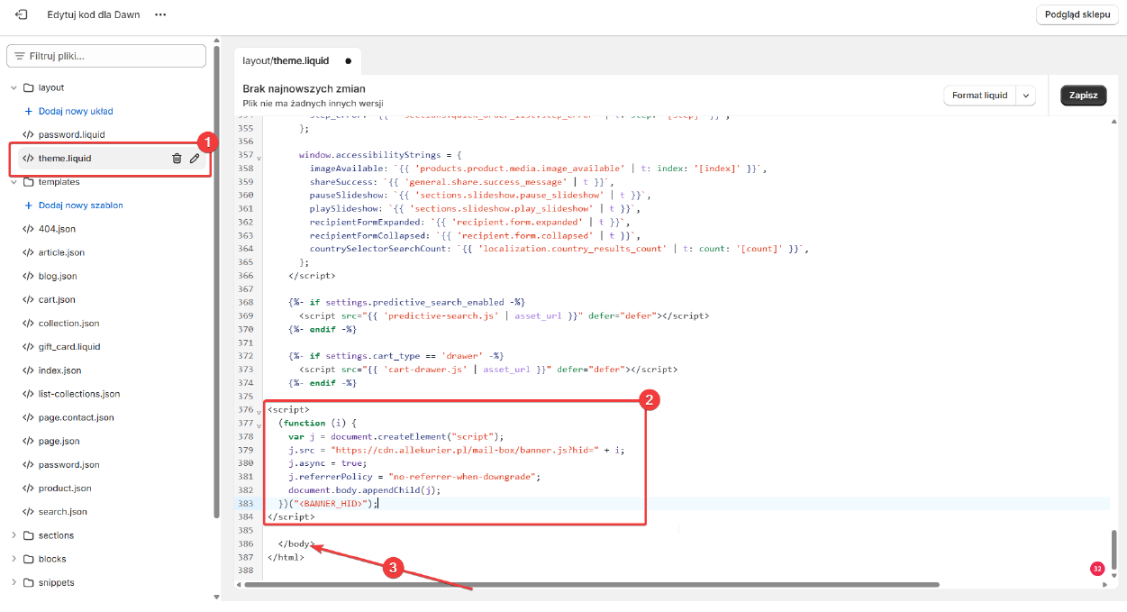Click the "Brak najnowszych zmian" status text
Screen dimensions: 1127x612
point(304,89)
